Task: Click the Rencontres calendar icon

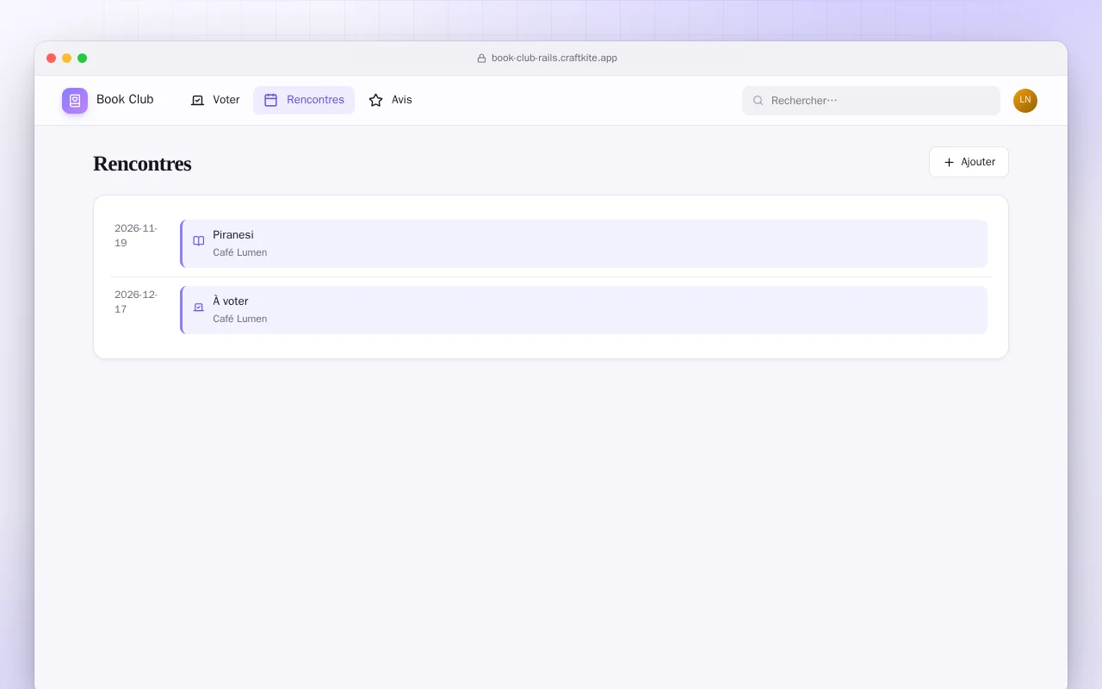Action: (270, 100)
